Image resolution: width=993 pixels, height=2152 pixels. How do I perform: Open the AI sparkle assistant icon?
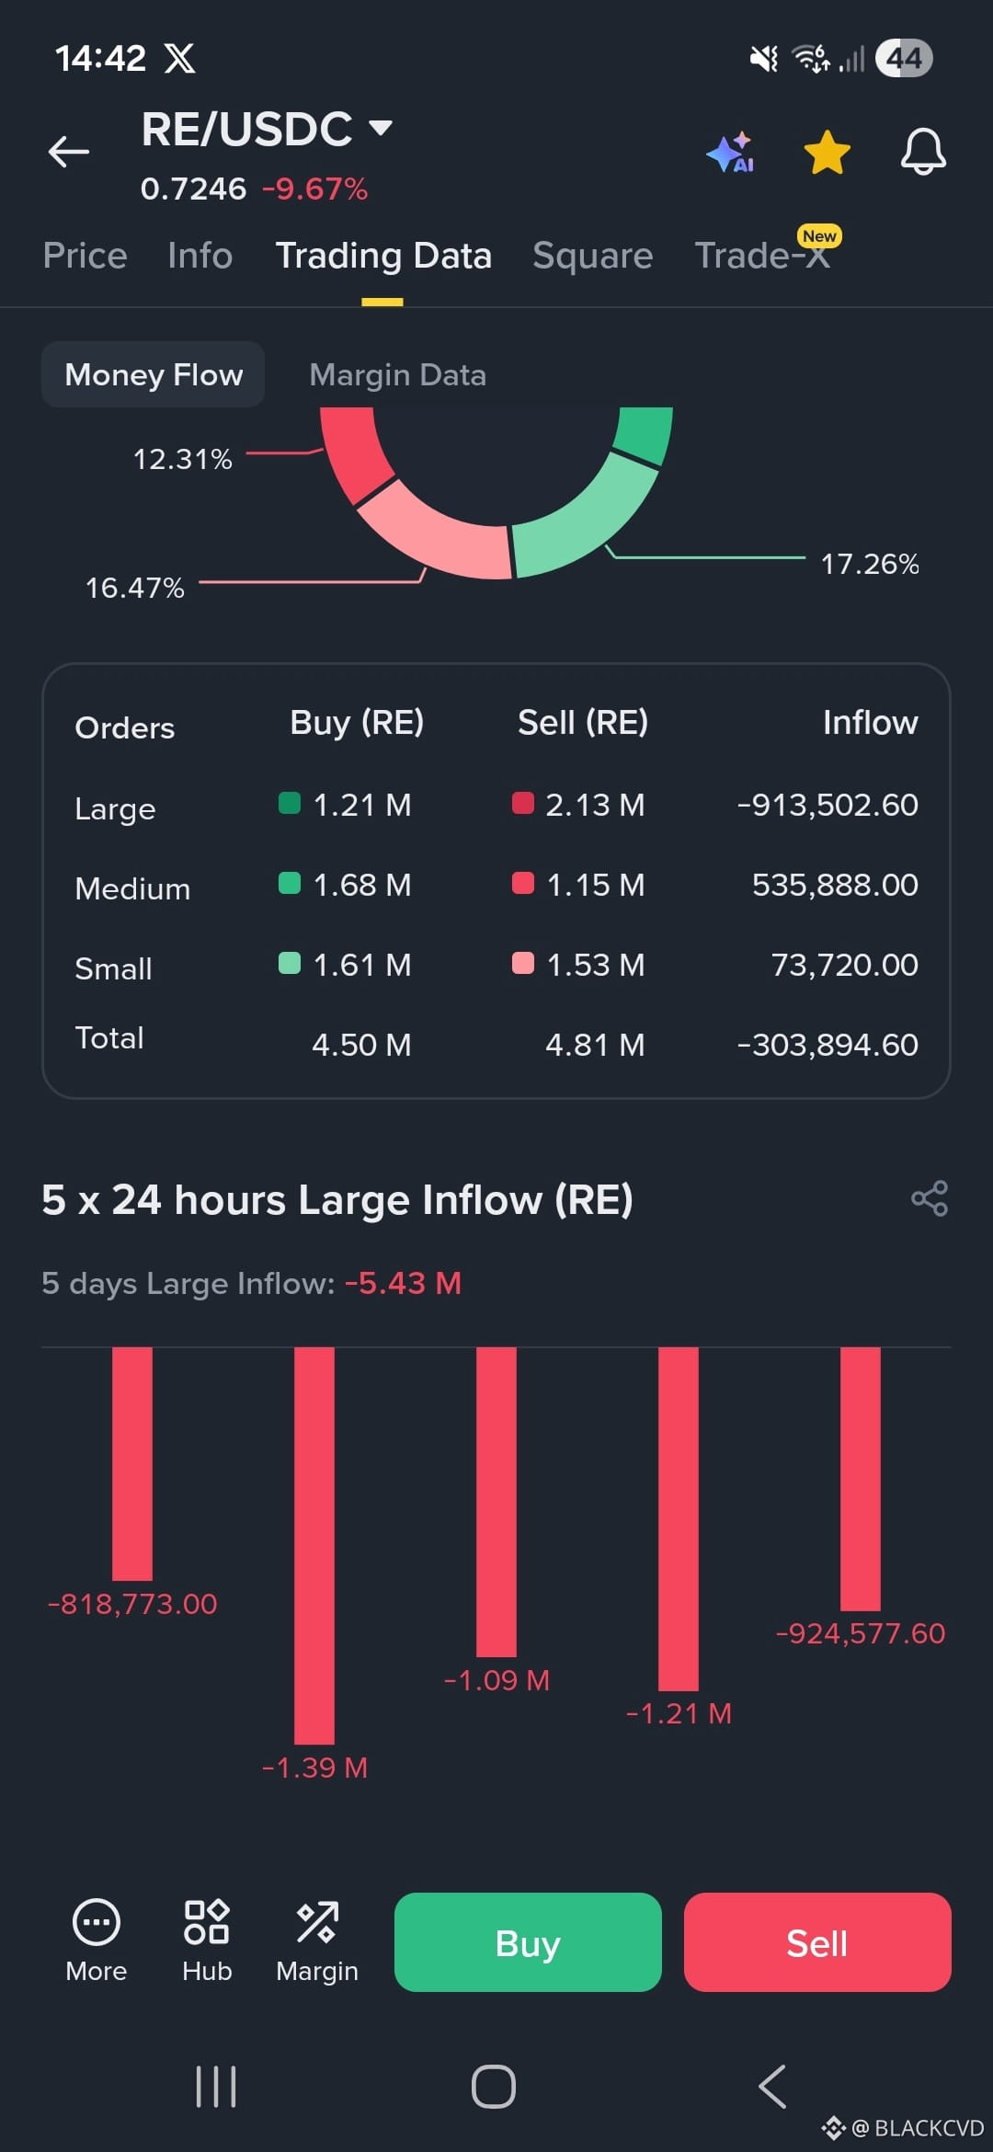(x=732, y=153)
